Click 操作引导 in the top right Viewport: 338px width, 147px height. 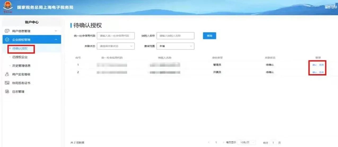point(331,7)
